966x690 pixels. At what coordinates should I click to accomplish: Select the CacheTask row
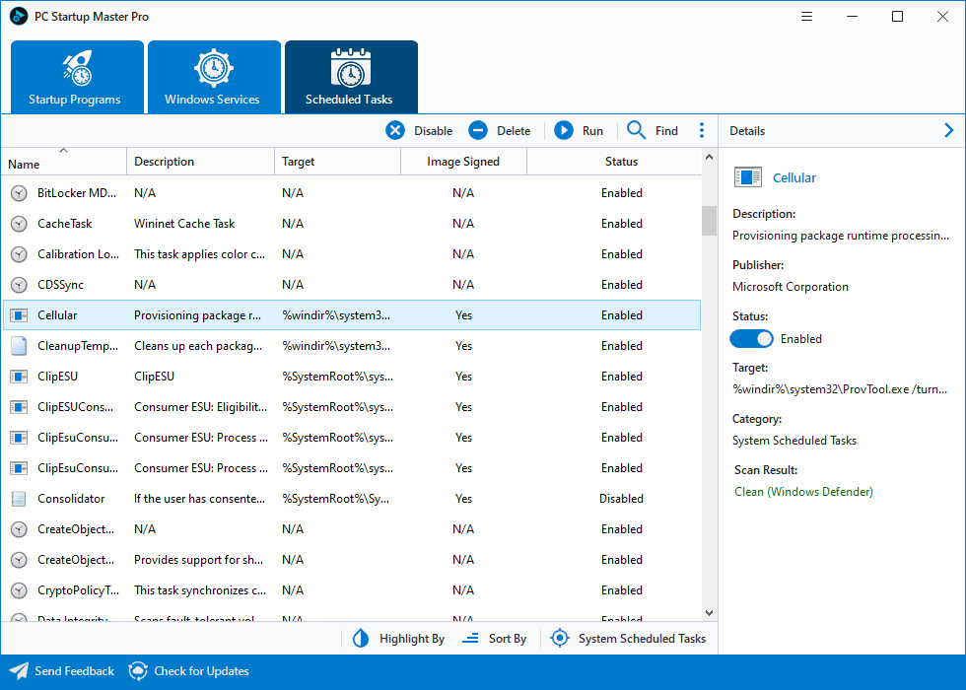(65, 224)
